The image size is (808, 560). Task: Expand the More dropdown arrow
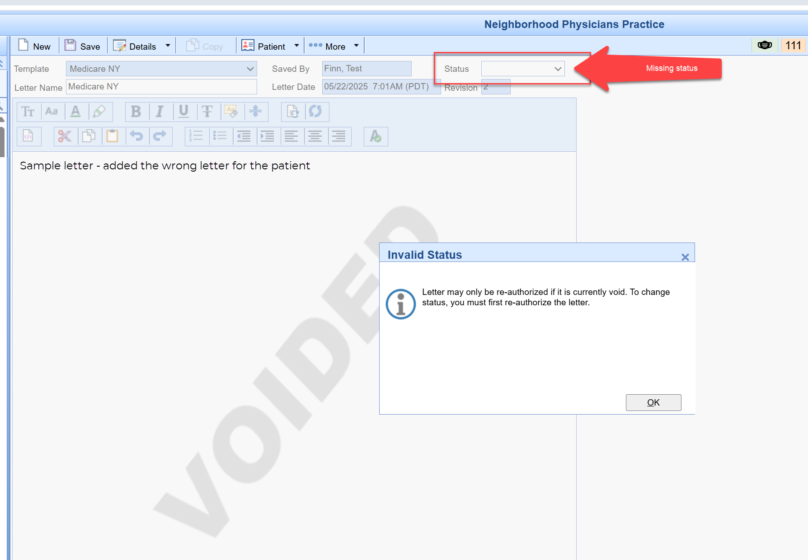(x=356, y=46)
